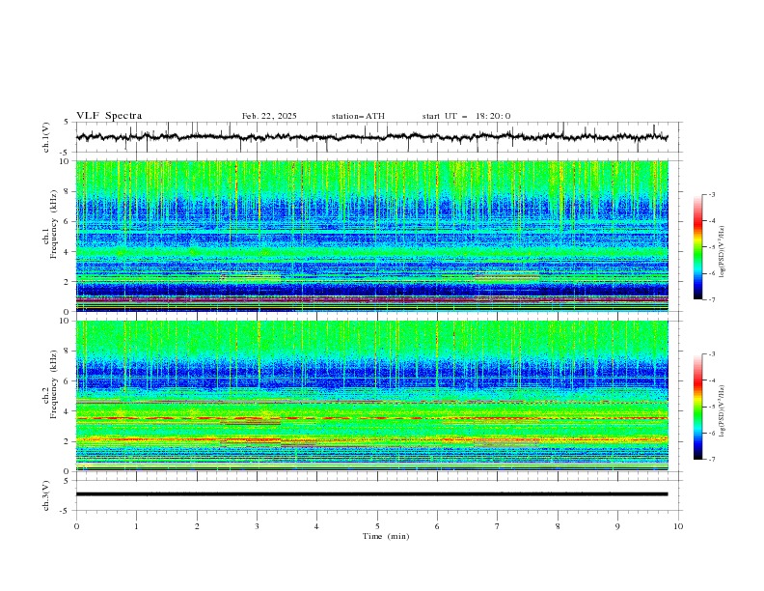Click the '-3' tick on ch.1 colorbar
The height and width of the screenshot is (591, 764).
pyautogui.click(x=711, y=194)
